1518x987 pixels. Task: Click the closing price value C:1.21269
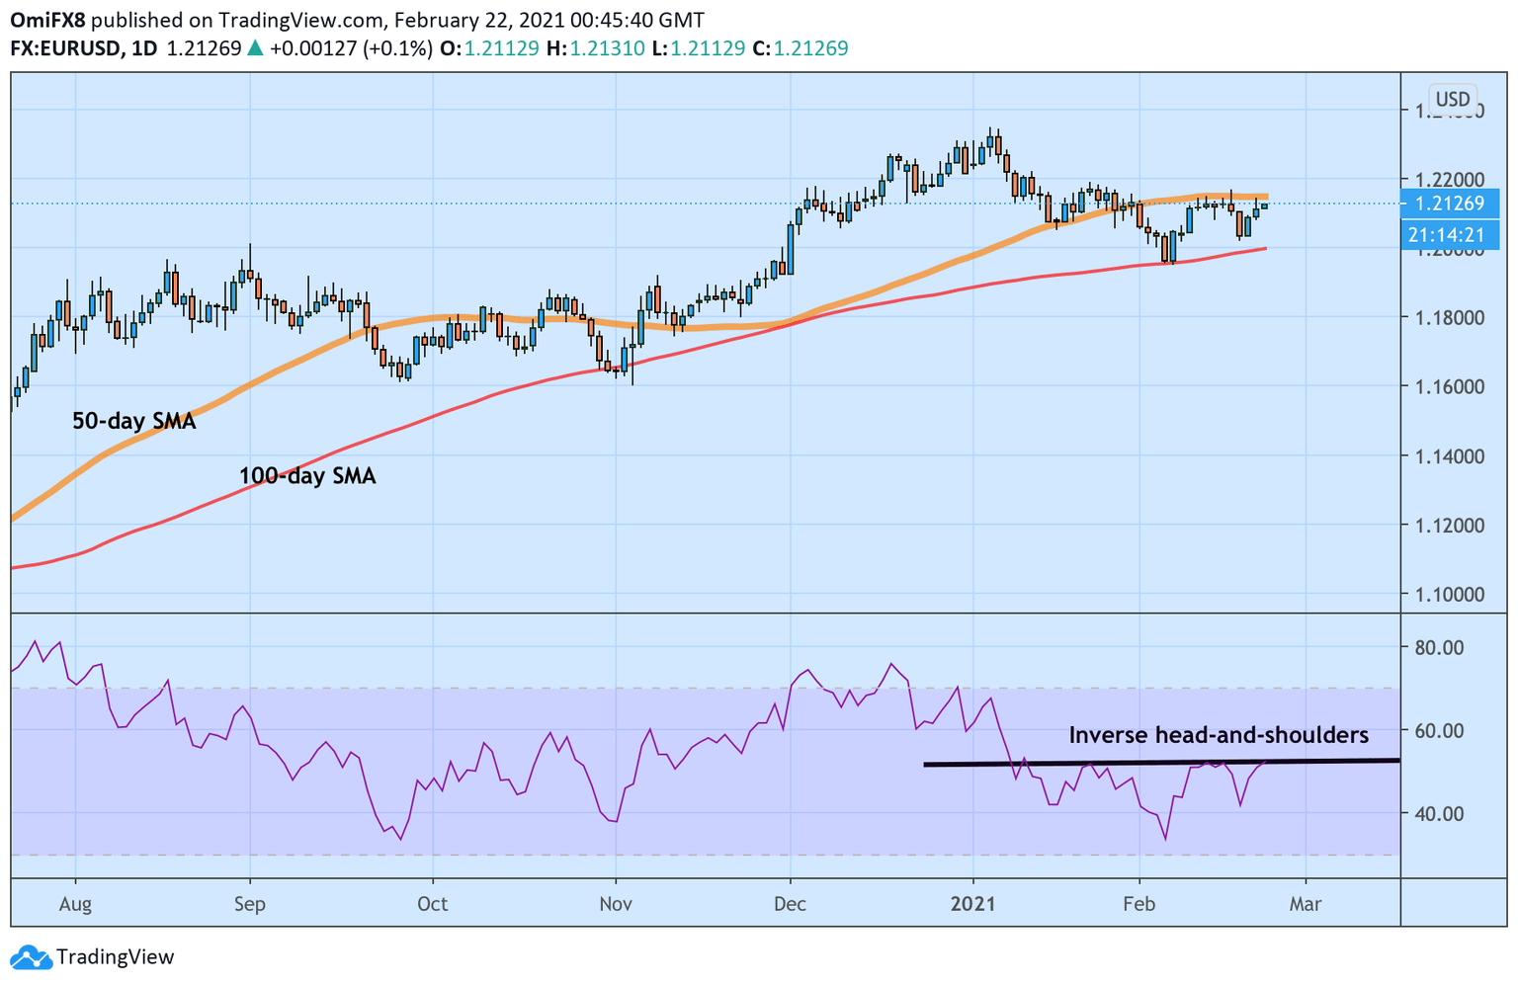[801, 48]
